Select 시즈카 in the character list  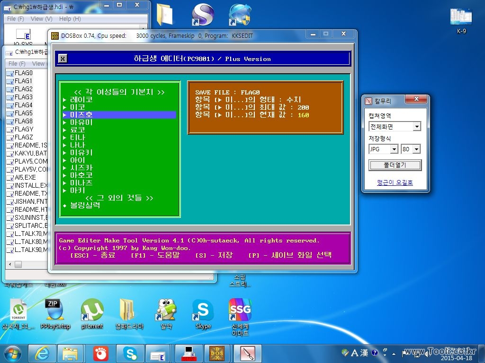tap(81, 168)
